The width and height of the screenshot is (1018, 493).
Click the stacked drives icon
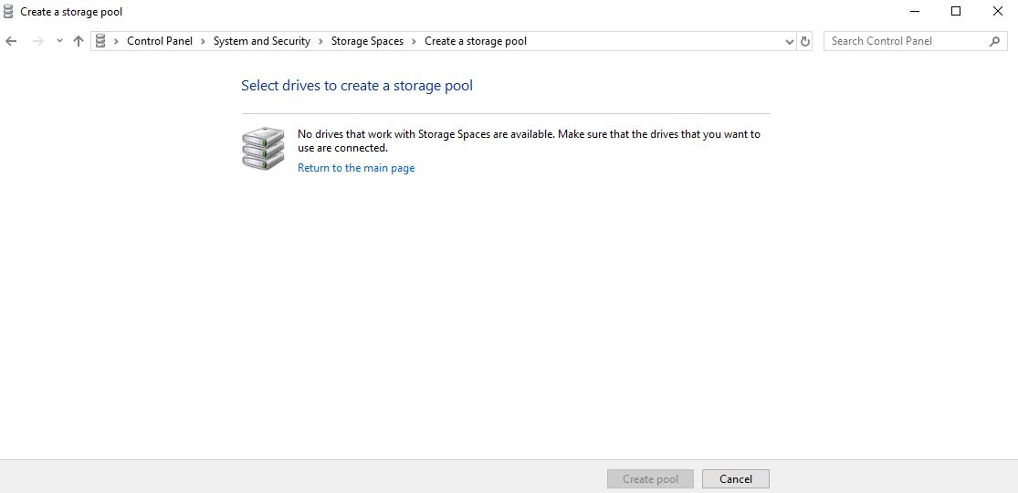tap(263, 149)
